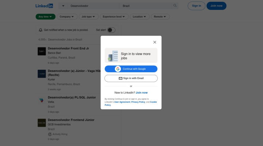Focus the Brazil location field
This screenshot has height=146, width=263.
coord(146,6)
